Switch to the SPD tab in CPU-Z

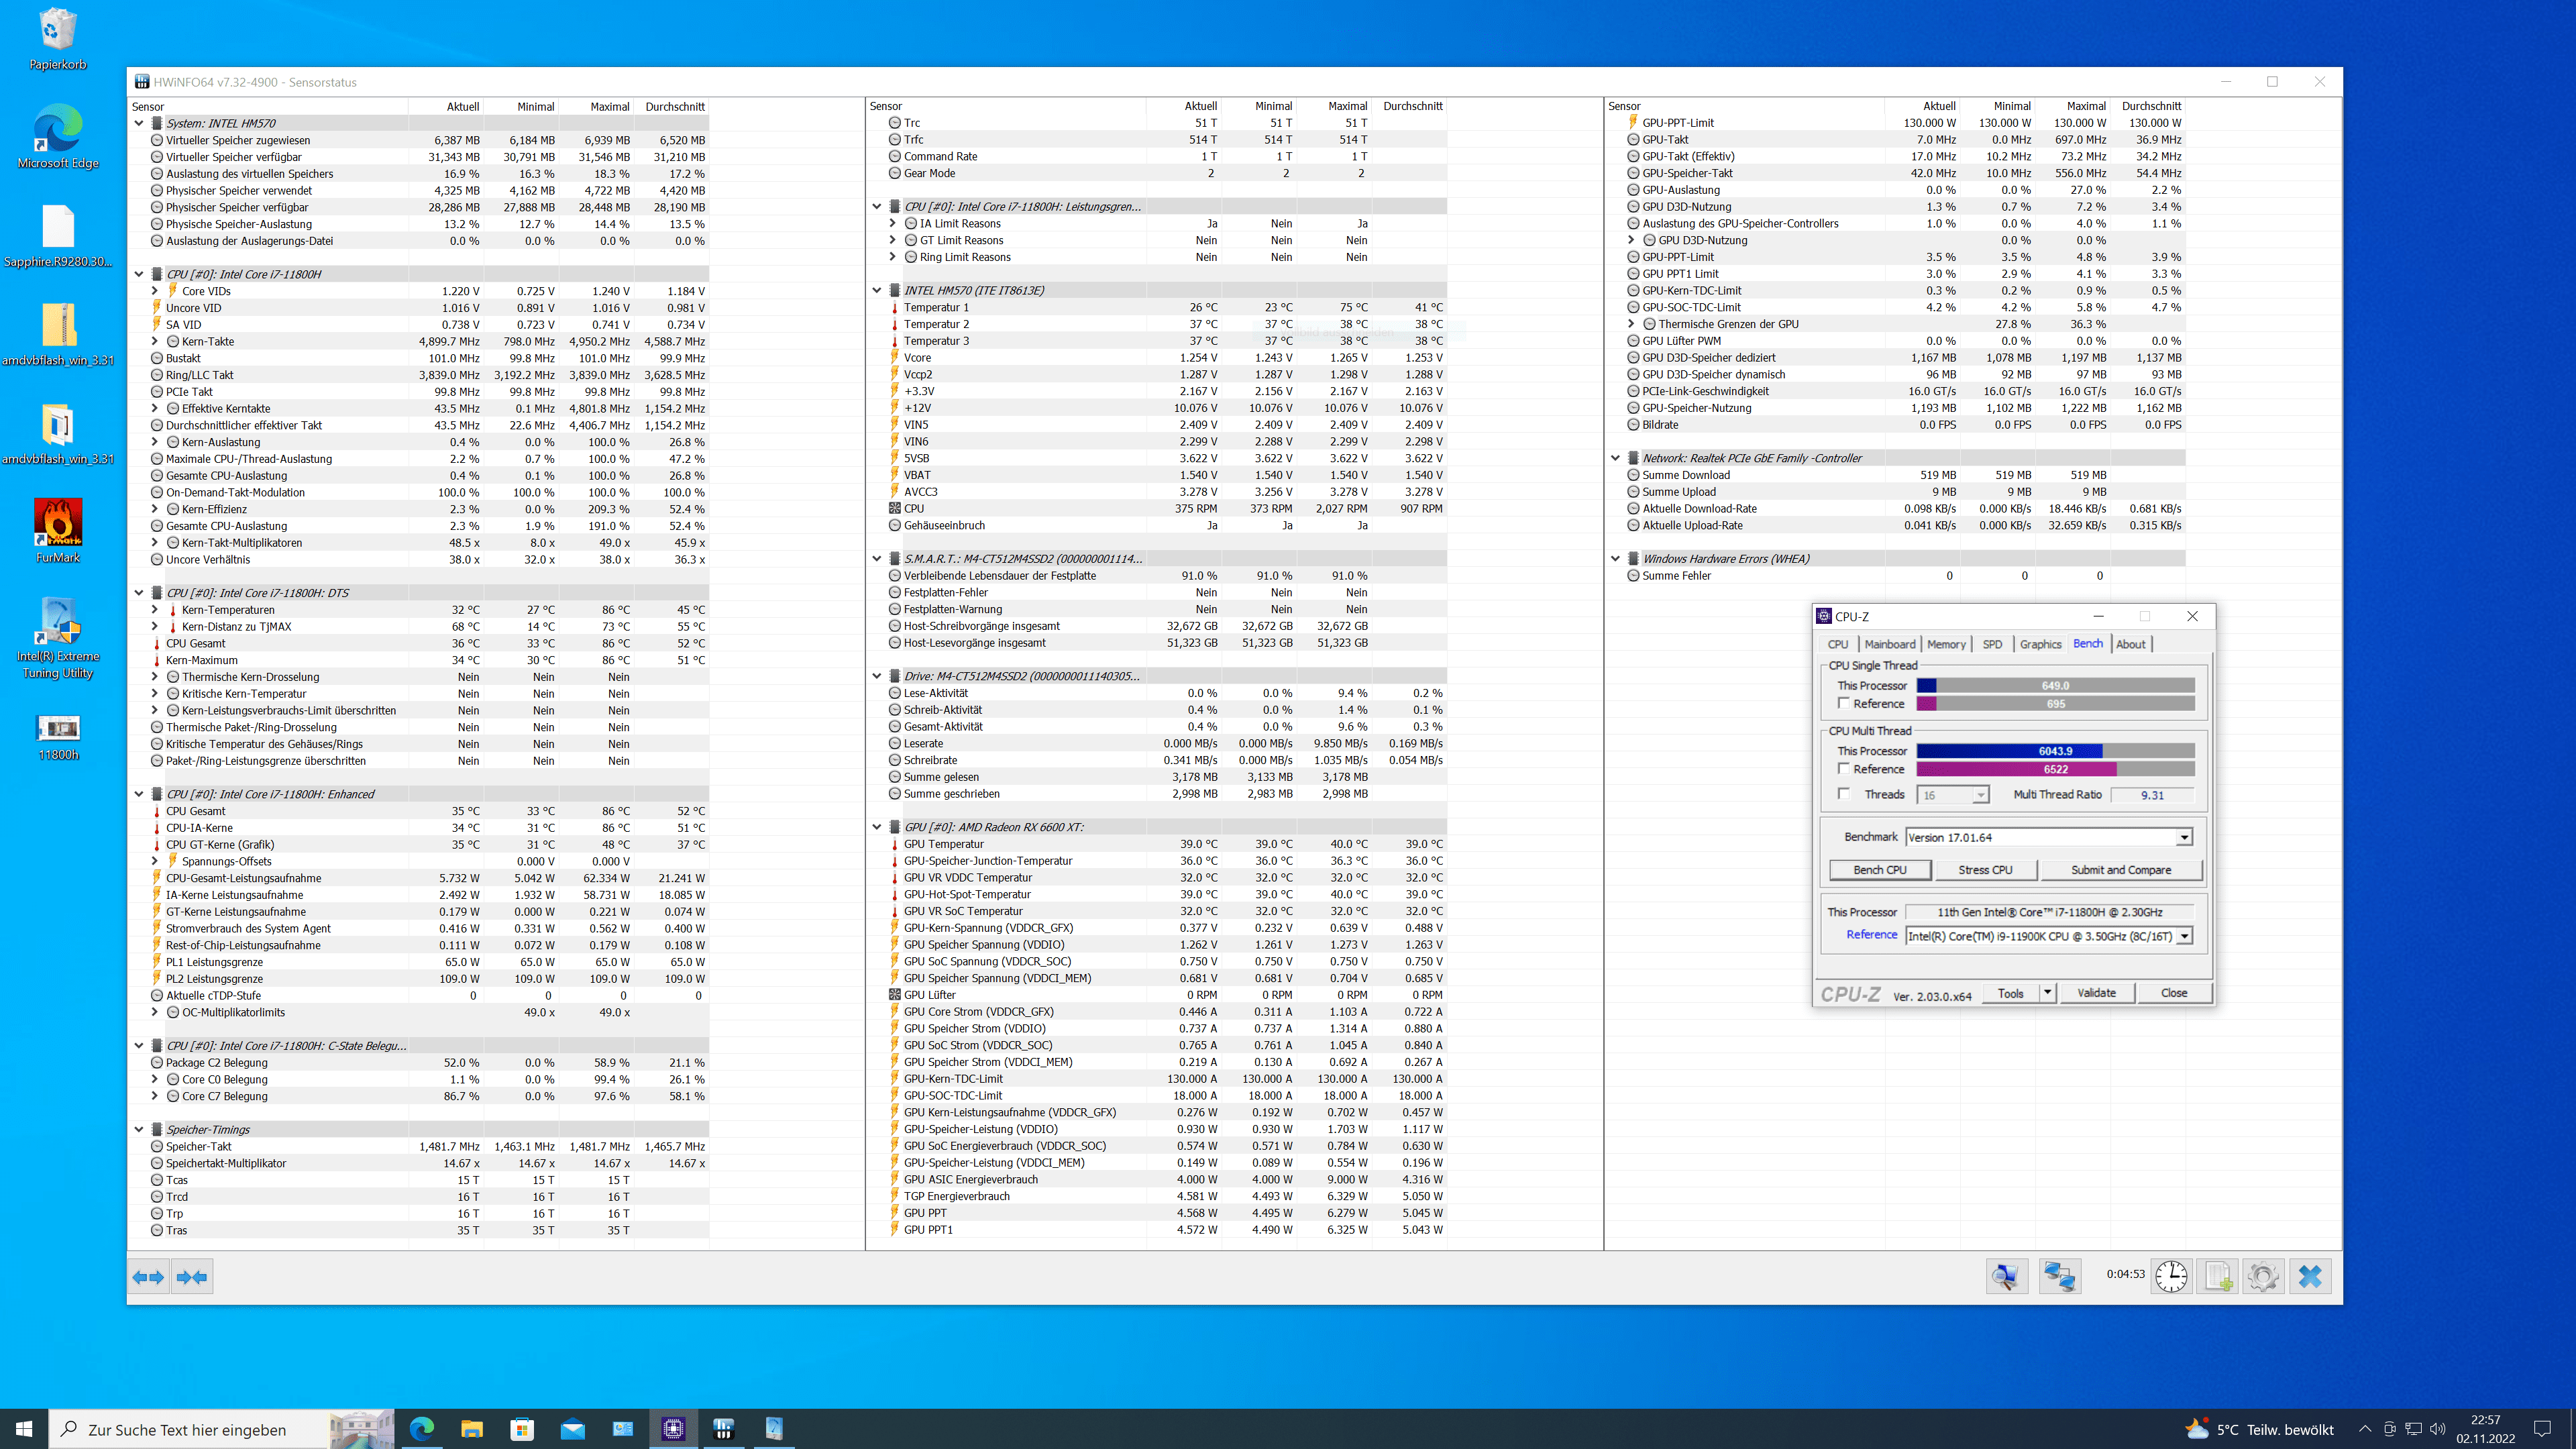(1992, 645)
